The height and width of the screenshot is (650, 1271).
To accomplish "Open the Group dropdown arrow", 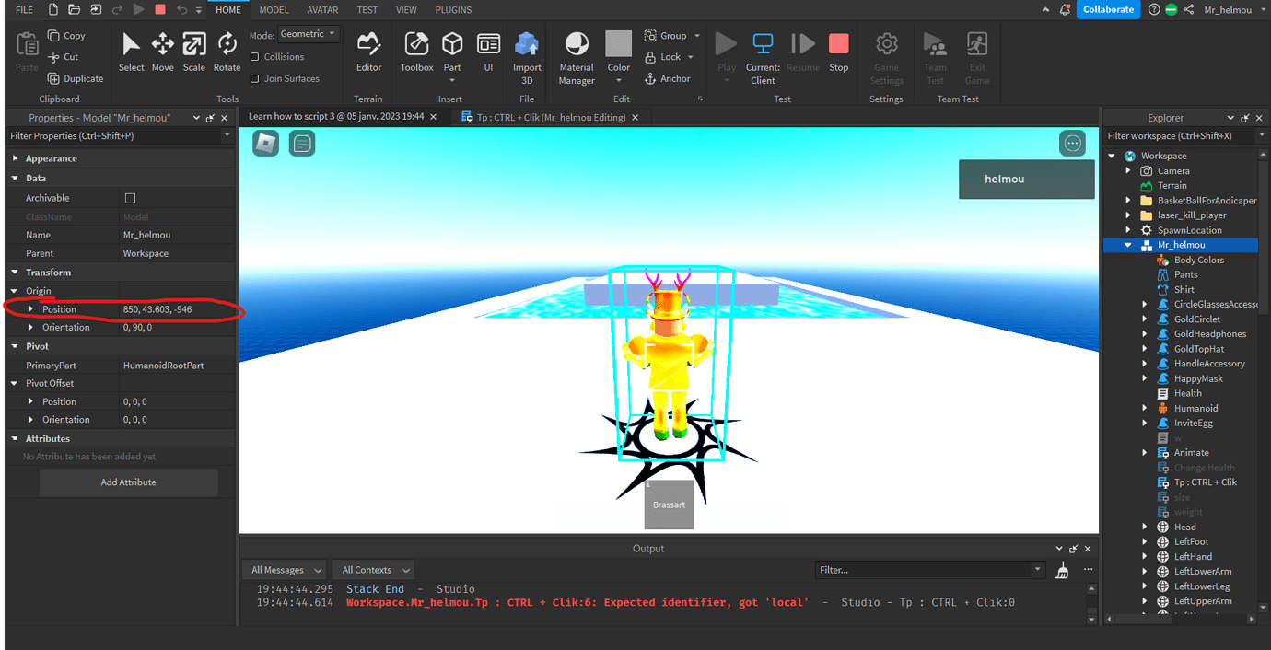I will [x=697, y=36].
